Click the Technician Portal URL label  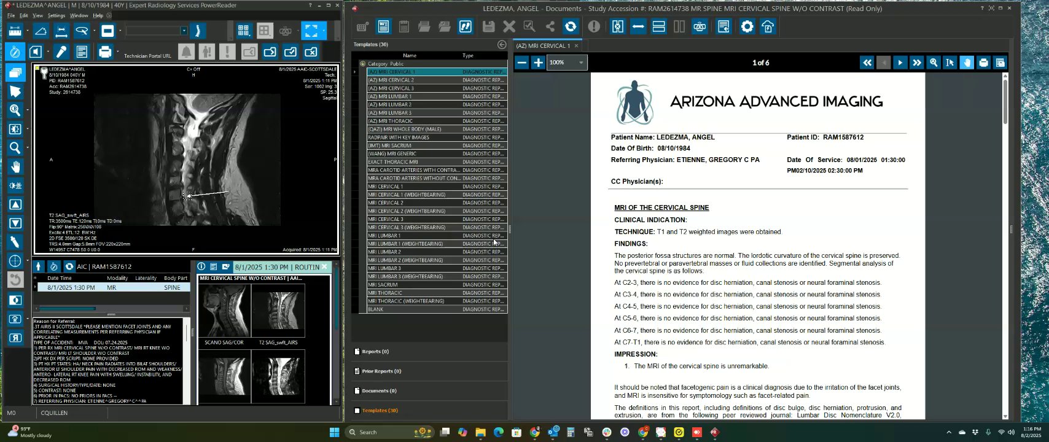click(x=147, y=56)
